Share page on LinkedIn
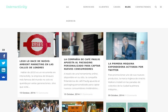This screenshot has height=112, width=168. [3, 70]
